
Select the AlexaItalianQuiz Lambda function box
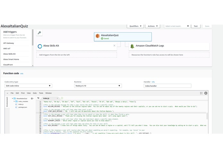(123, 37)
